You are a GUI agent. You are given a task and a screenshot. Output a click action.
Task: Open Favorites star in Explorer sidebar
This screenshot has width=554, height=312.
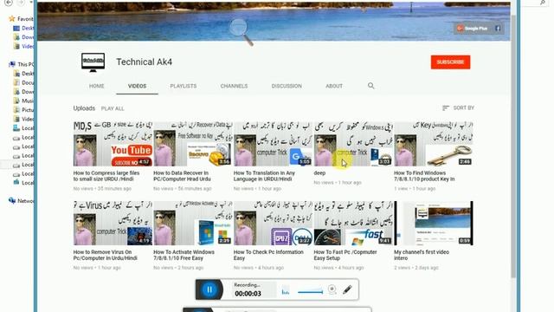12,18
